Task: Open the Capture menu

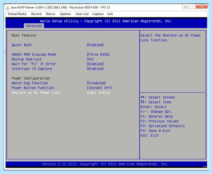Action: point(98,14)
